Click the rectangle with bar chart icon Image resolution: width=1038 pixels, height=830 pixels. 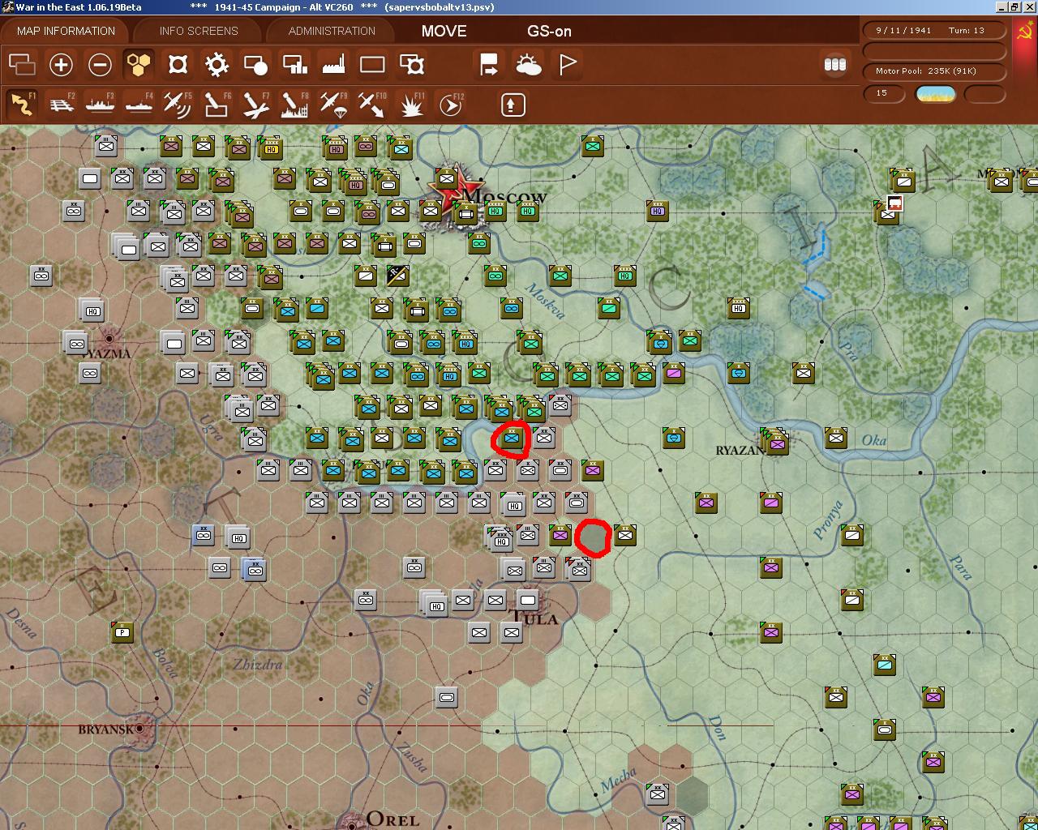coord(294,64)
